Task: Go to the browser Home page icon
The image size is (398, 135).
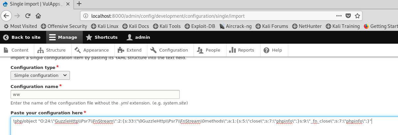Action: point(38,15)
